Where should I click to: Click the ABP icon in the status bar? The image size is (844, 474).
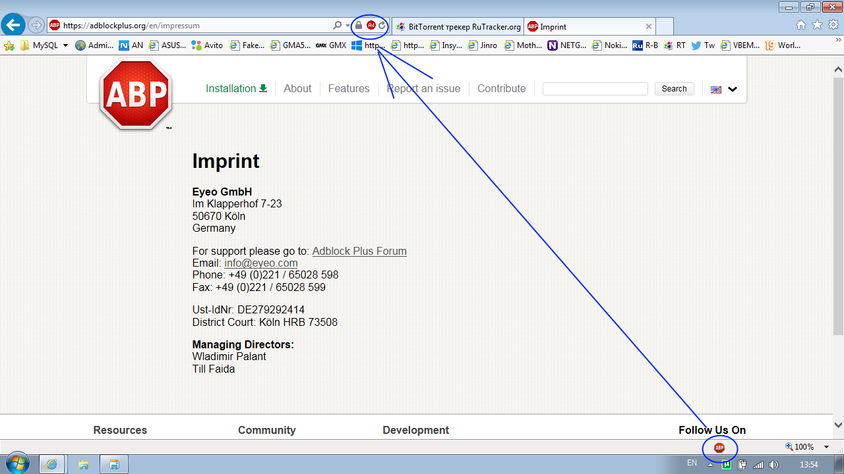point(719,448)
